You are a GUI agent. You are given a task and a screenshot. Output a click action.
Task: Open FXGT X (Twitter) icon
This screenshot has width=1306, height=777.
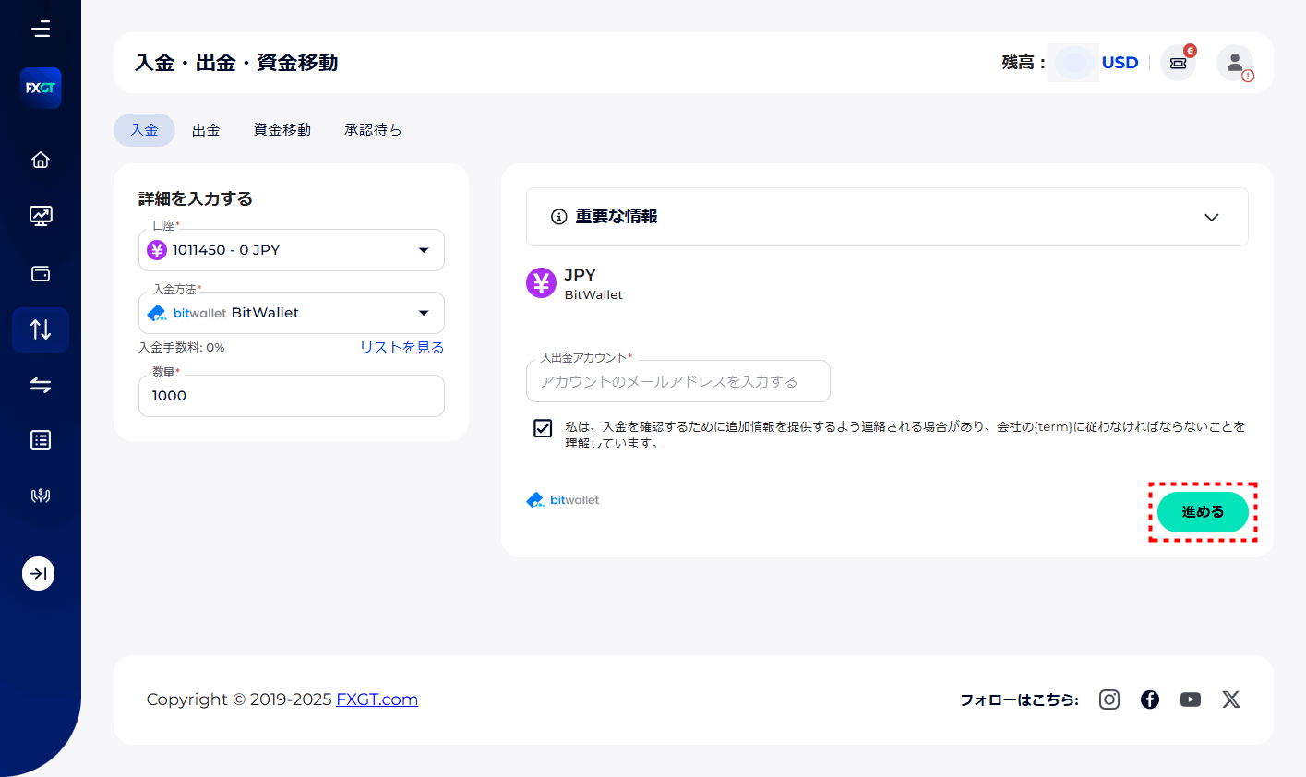(x=1231, y=699)
